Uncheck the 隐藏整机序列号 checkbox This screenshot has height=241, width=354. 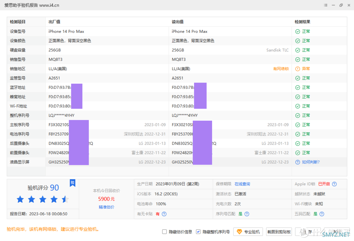198,232
